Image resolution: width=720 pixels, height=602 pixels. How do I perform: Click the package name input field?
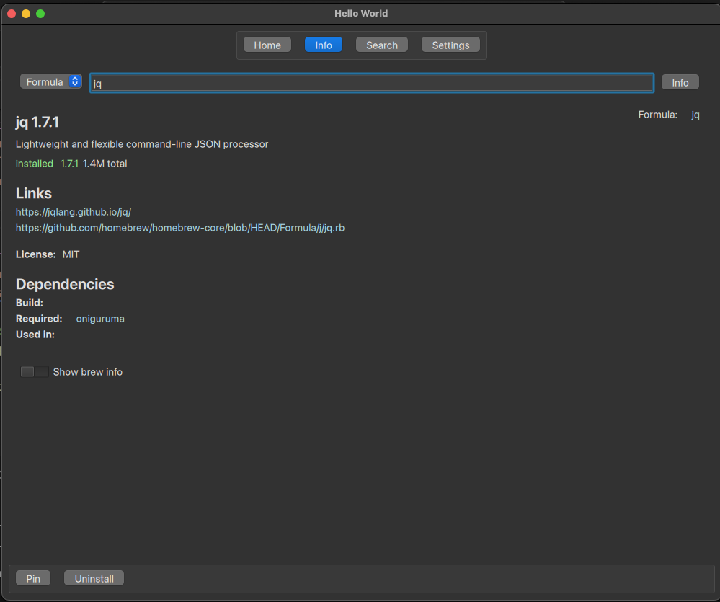coord(371,83)
